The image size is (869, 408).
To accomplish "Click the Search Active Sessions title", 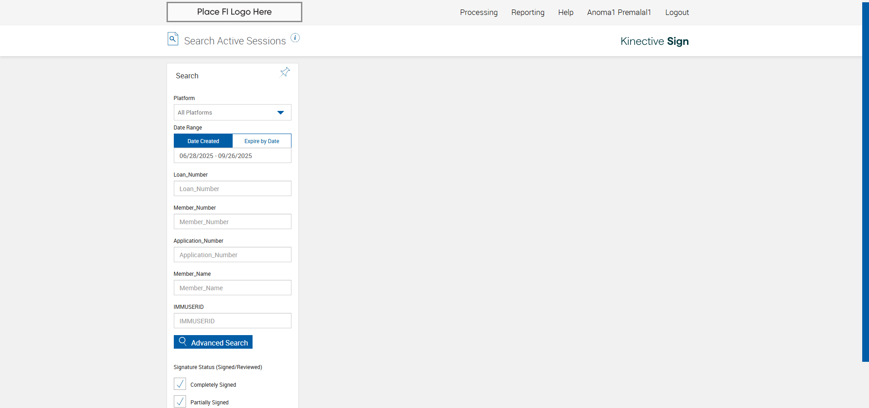I will tap(235, 41).
